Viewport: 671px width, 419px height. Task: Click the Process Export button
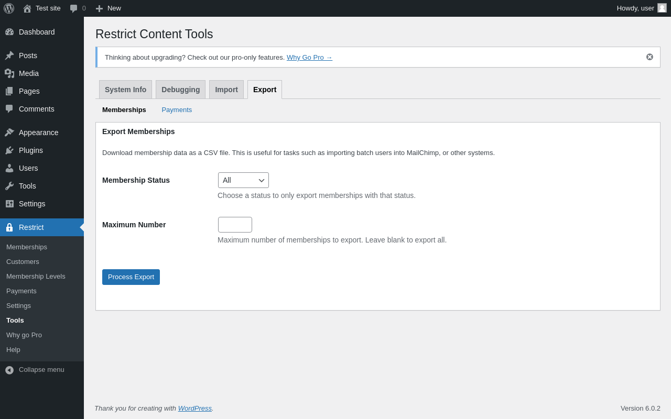pyautogui.click(x=131, y=277)
